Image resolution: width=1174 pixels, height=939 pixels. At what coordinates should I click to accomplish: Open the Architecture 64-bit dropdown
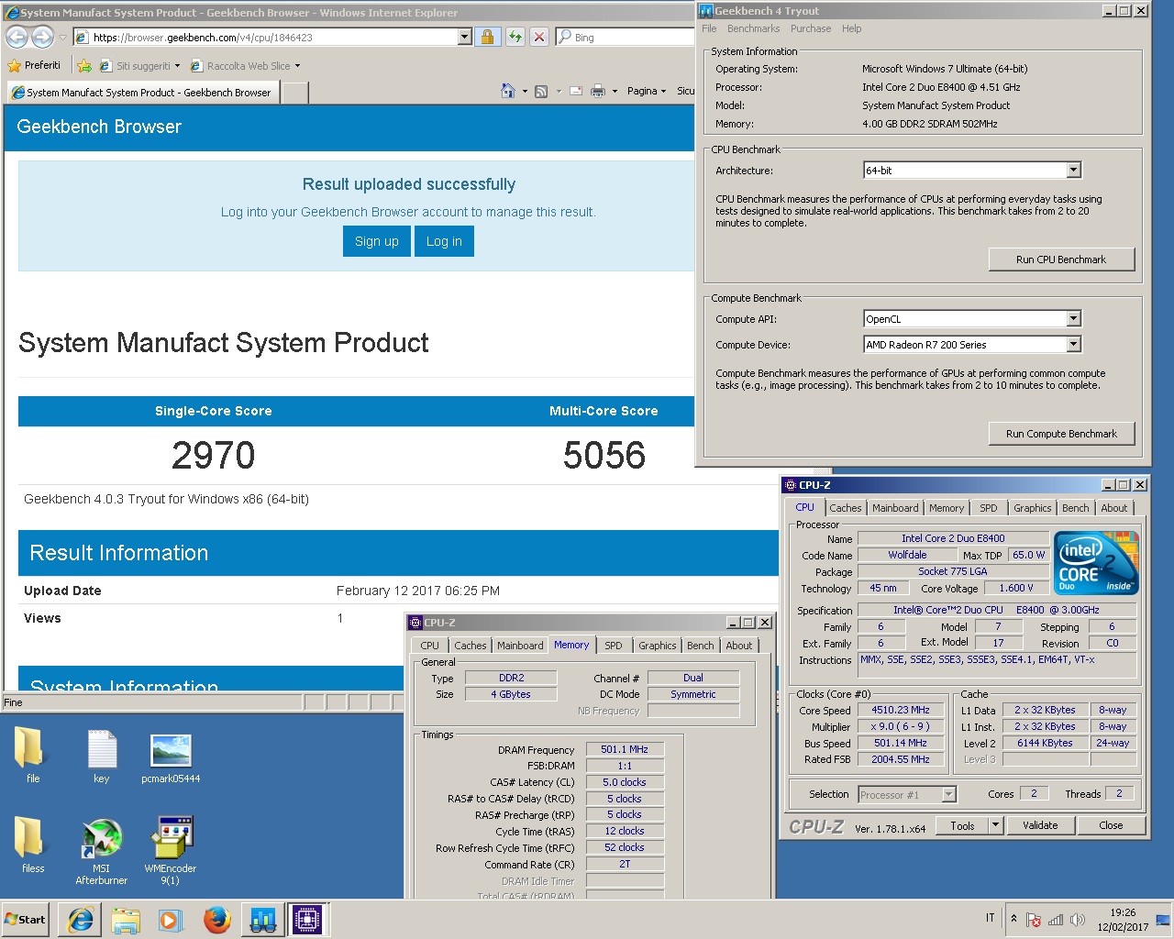1074,171
